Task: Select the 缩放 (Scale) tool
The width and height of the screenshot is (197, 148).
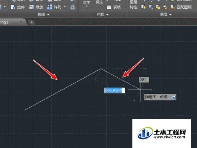Action: [36, 7]
